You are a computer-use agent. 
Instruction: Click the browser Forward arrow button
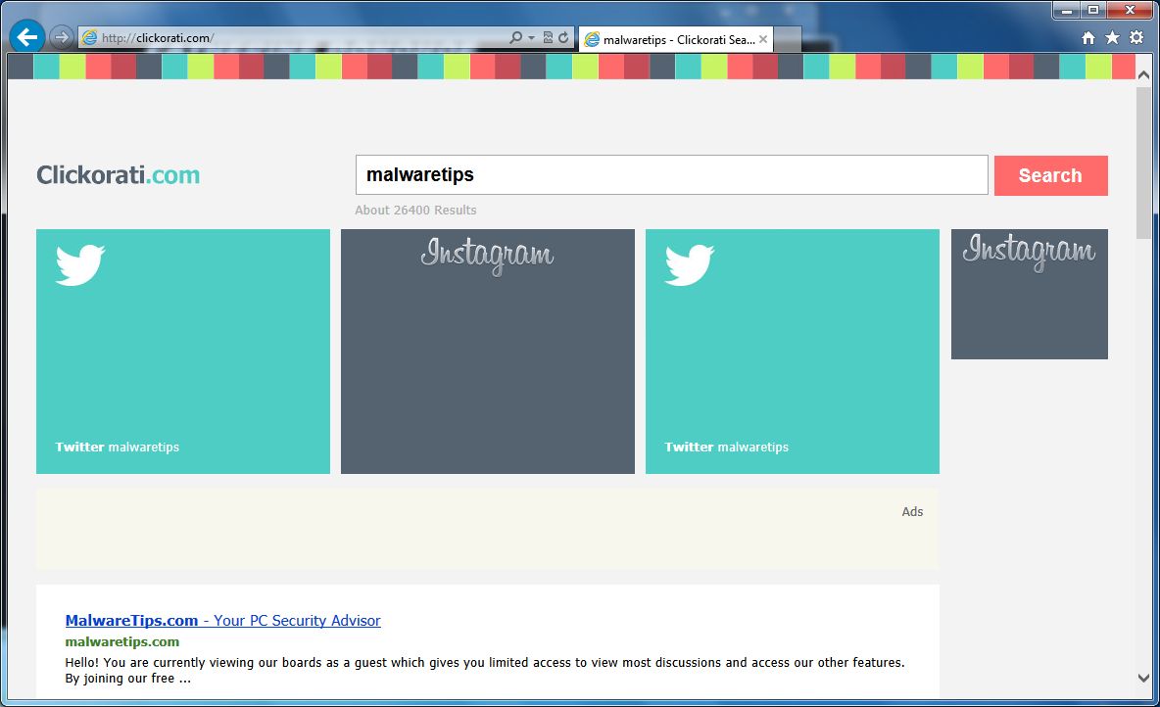click(x=62, y=37)
